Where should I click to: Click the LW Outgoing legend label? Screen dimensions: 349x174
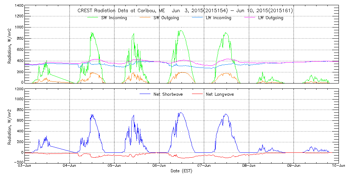pyautogui.click(x=270, y=18)
